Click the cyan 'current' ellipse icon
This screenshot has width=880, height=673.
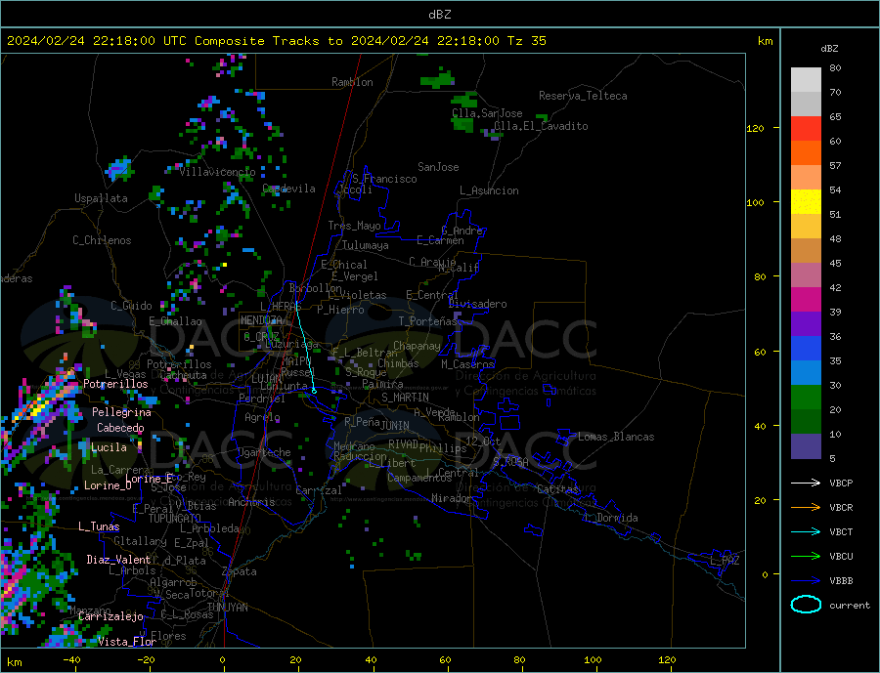(806, 605)
